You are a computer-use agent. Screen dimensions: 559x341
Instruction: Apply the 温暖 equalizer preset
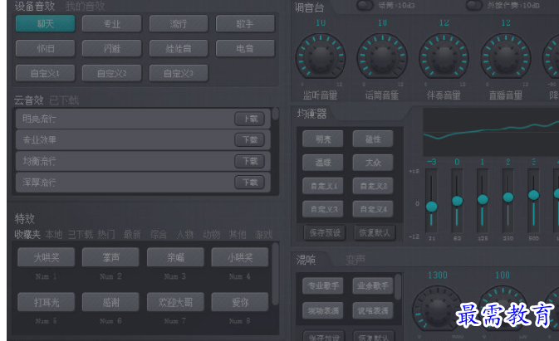coord(323,163)
